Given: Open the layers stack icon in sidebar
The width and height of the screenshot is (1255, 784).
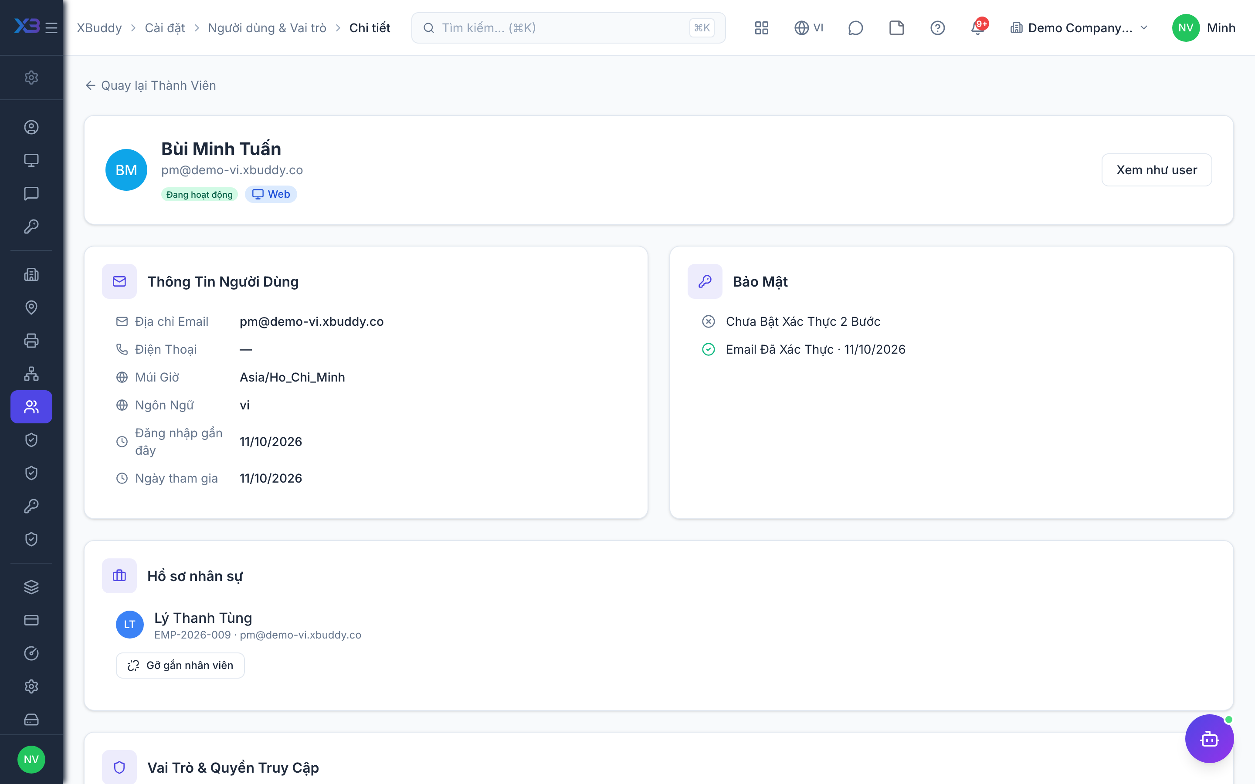Looking at the screenshot, I should tap(31, 587).
